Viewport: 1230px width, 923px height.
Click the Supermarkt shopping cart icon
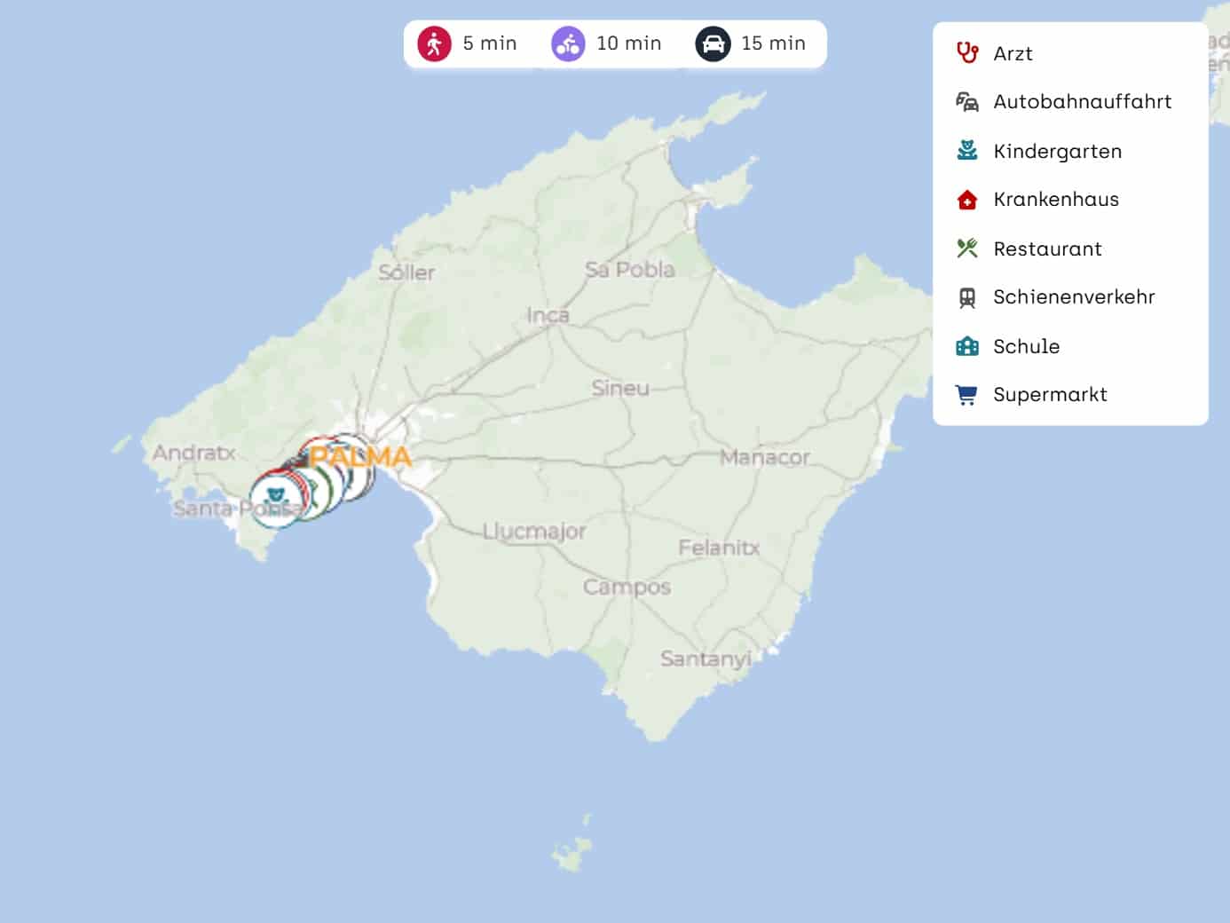tap(967, 395)
